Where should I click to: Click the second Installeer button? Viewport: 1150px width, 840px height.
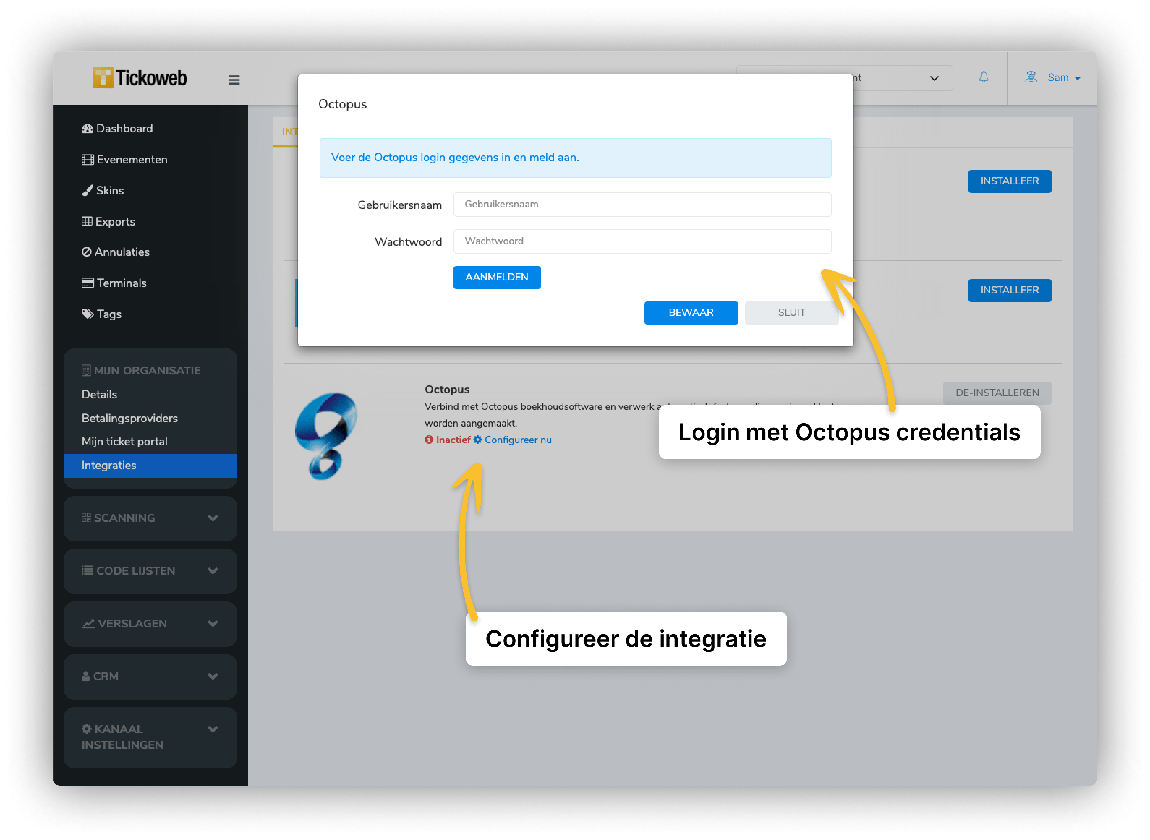1010,291
